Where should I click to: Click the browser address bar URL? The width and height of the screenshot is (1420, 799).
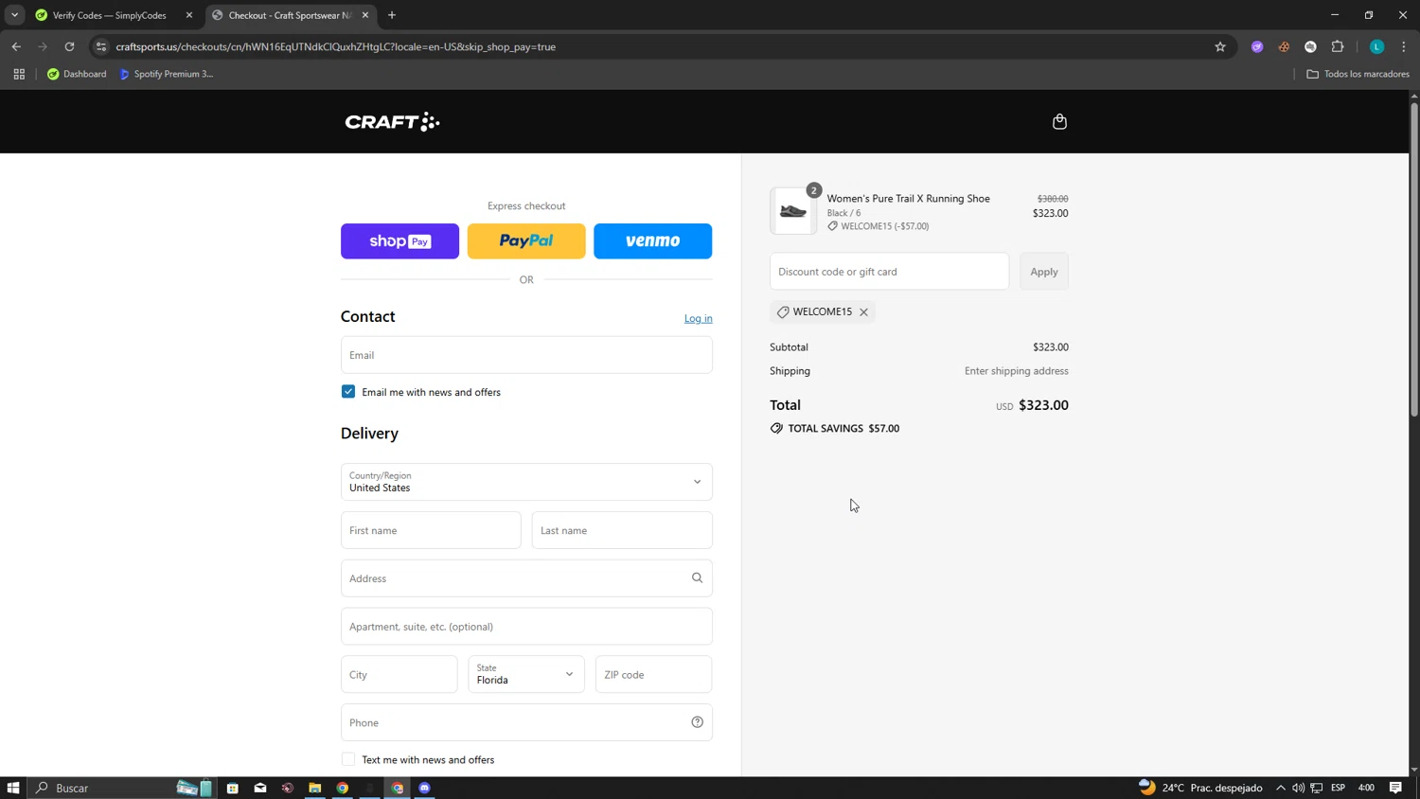coord(336,46)
